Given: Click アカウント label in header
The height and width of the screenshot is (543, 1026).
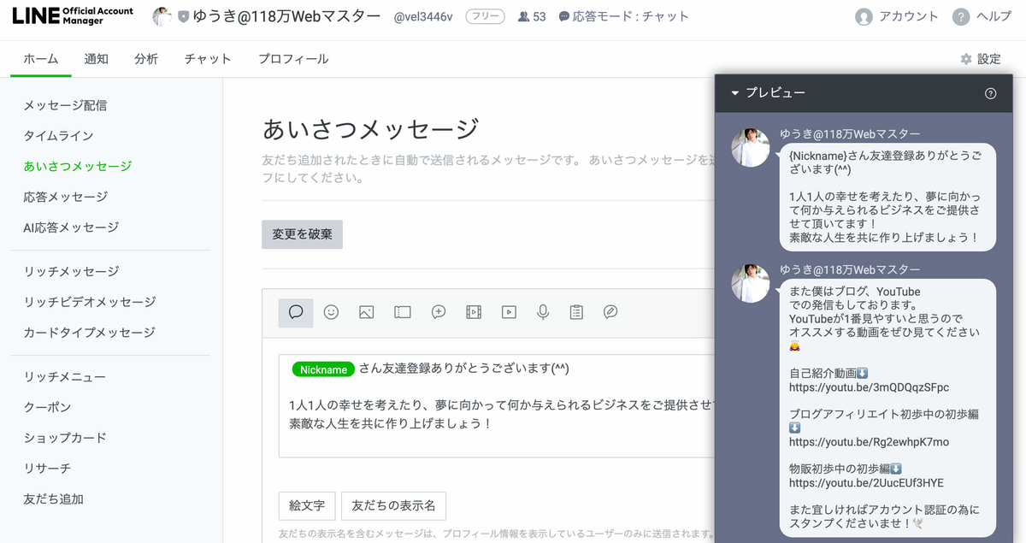Looking at the screenshot, I should [909, 17].
